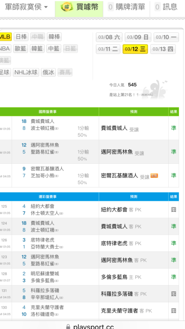Choose the 韓籃 league button
Screen dimensions: 185x329
click(x=37, y=49)
